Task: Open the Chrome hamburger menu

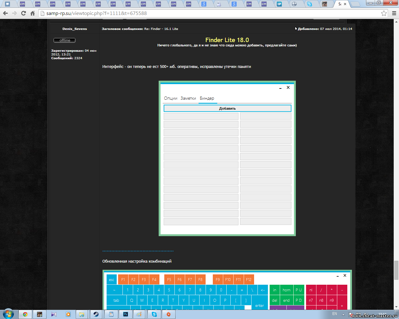Action: click(394, 13)
